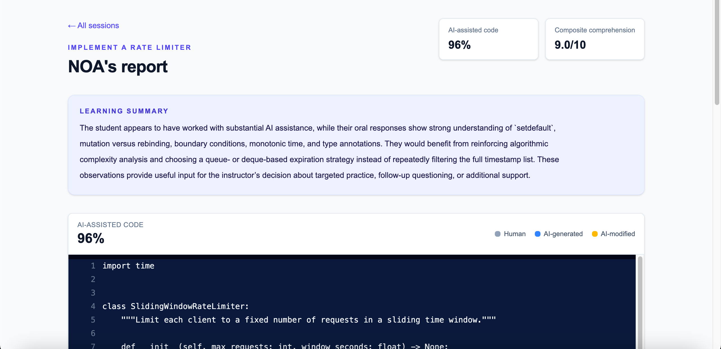The width and height of the screenshot is (721, 349).
Task: Click the page vertical scrollbar thumb
Action: 717,52
